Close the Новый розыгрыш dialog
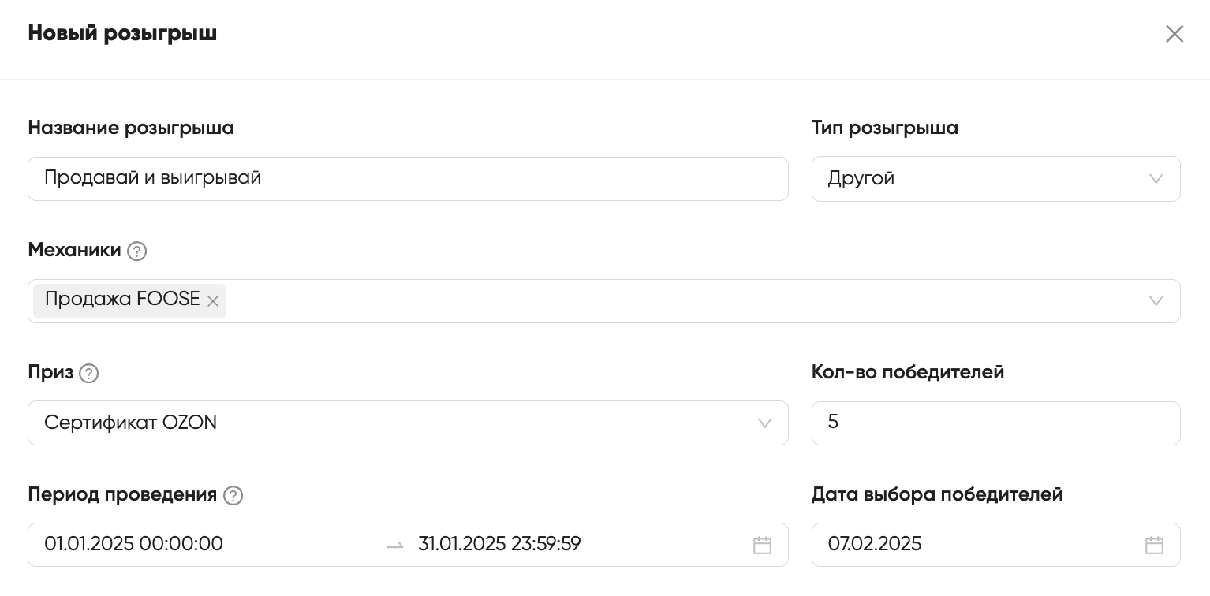 [1175, 34]
